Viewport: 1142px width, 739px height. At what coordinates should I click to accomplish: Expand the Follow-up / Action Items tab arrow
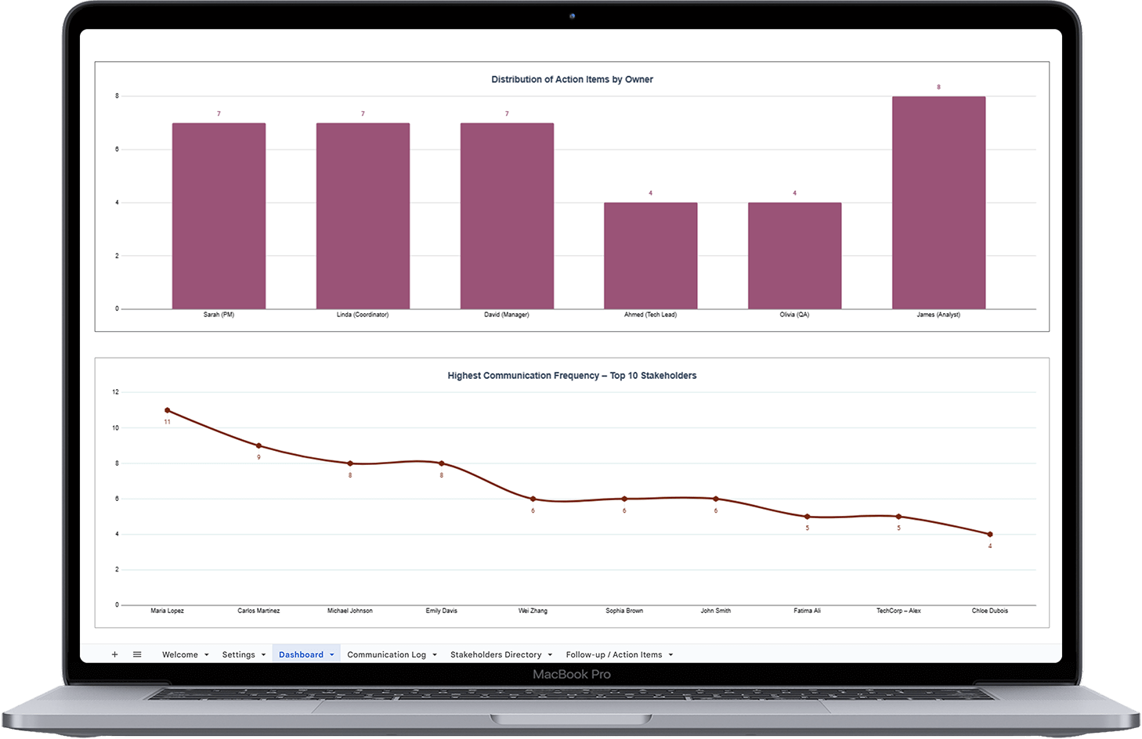[x=670, y=654]
